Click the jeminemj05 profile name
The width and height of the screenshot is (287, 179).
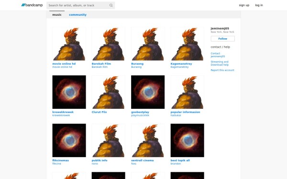point(220,28)
